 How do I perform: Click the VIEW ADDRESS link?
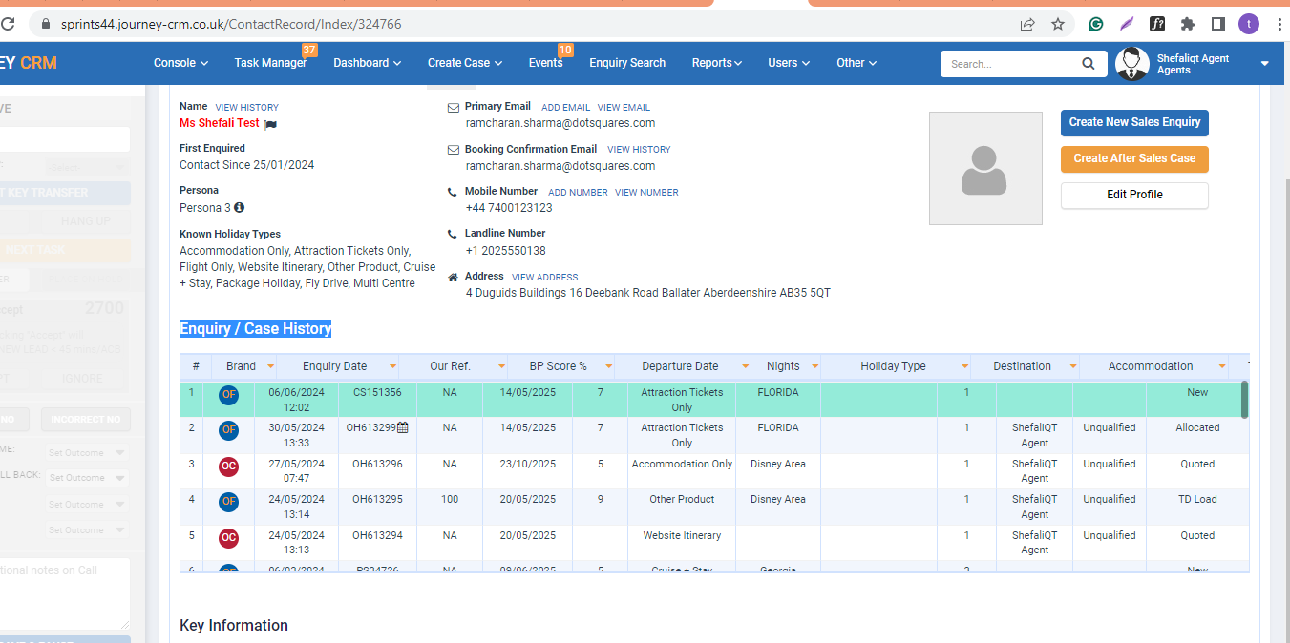pos(544,278)
